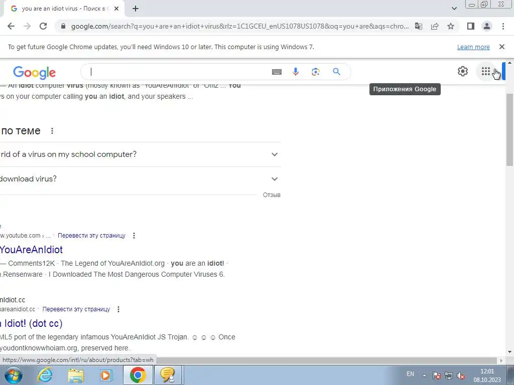Open Google search settings gear
This screenshot has width=514, height=385.
pyautogui.click(x=462, y=71)
